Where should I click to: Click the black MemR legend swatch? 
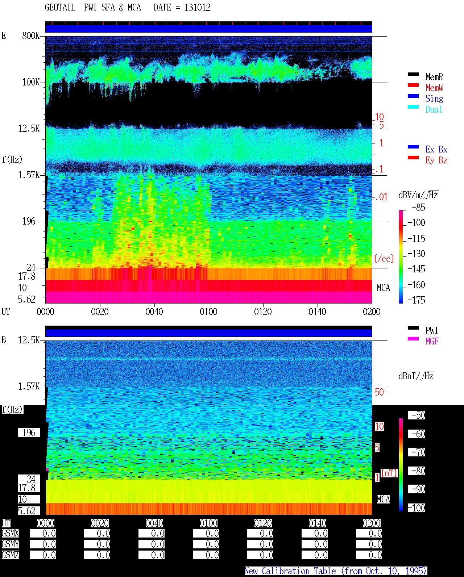point(413,74)
